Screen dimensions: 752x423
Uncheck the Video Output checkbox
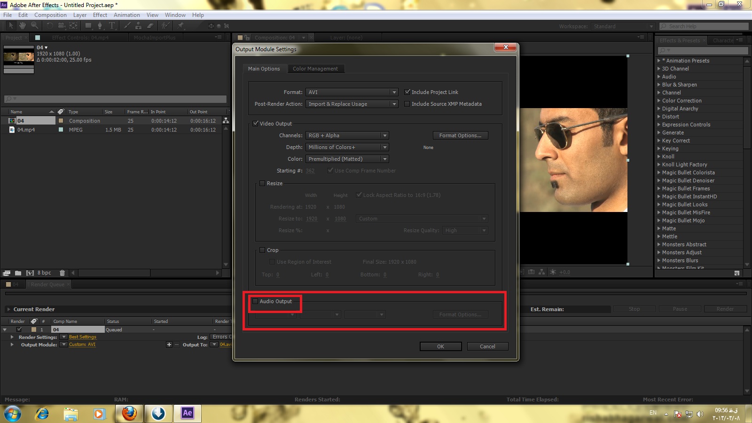pyautogui.click(x=256, y=124)
